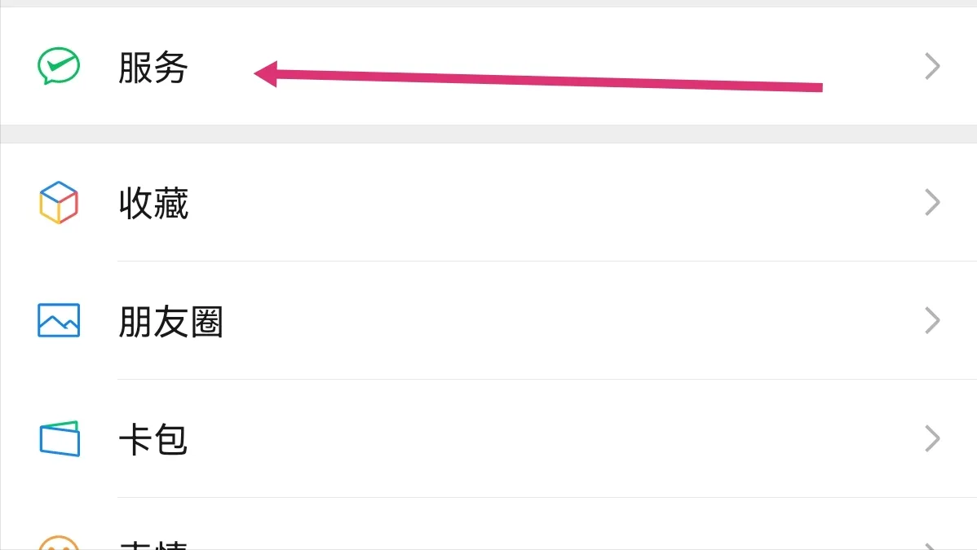The width and height of the screenshot is (977, 550).
Task: Select the 朋友圈 Moments label
Action: (170, 322)
